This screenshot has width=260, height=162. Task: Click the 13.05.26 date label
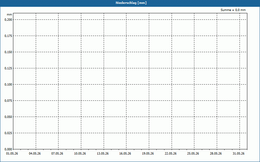tap(103, 154)
